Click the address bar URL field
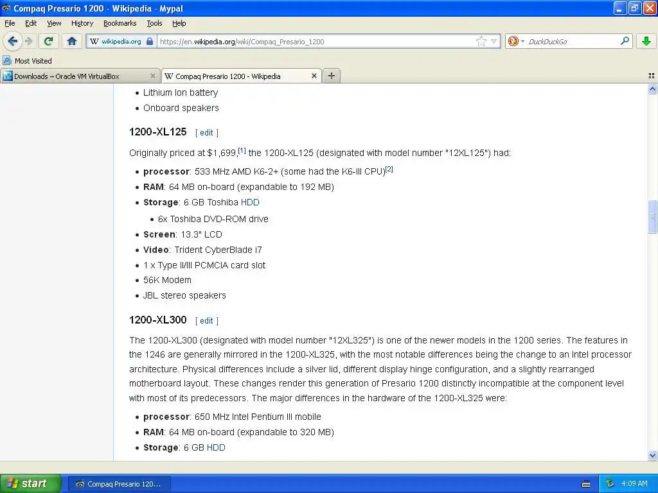Image resolution: width=658 pixels, height=493 pixels. tap(316, 42)
